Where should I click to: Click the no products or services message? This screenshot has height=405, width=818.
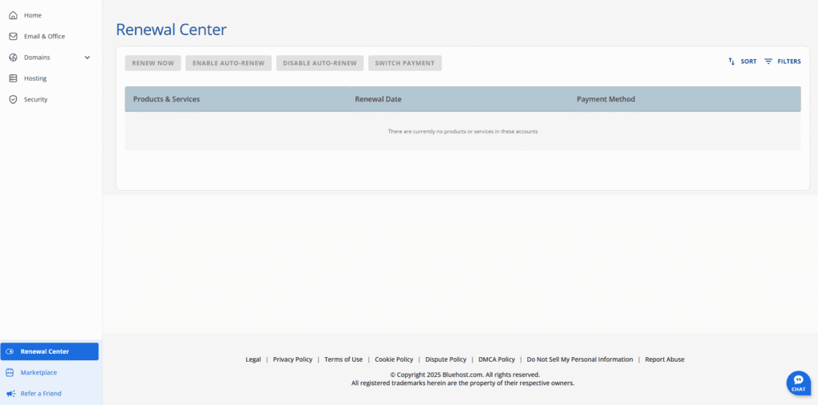(463, 132)
